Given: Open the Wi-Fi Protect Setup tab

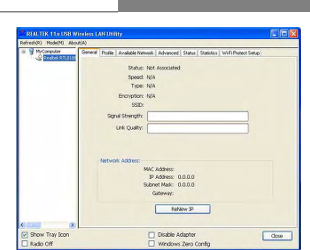Looking at the screenshot, I should point(241,53).
